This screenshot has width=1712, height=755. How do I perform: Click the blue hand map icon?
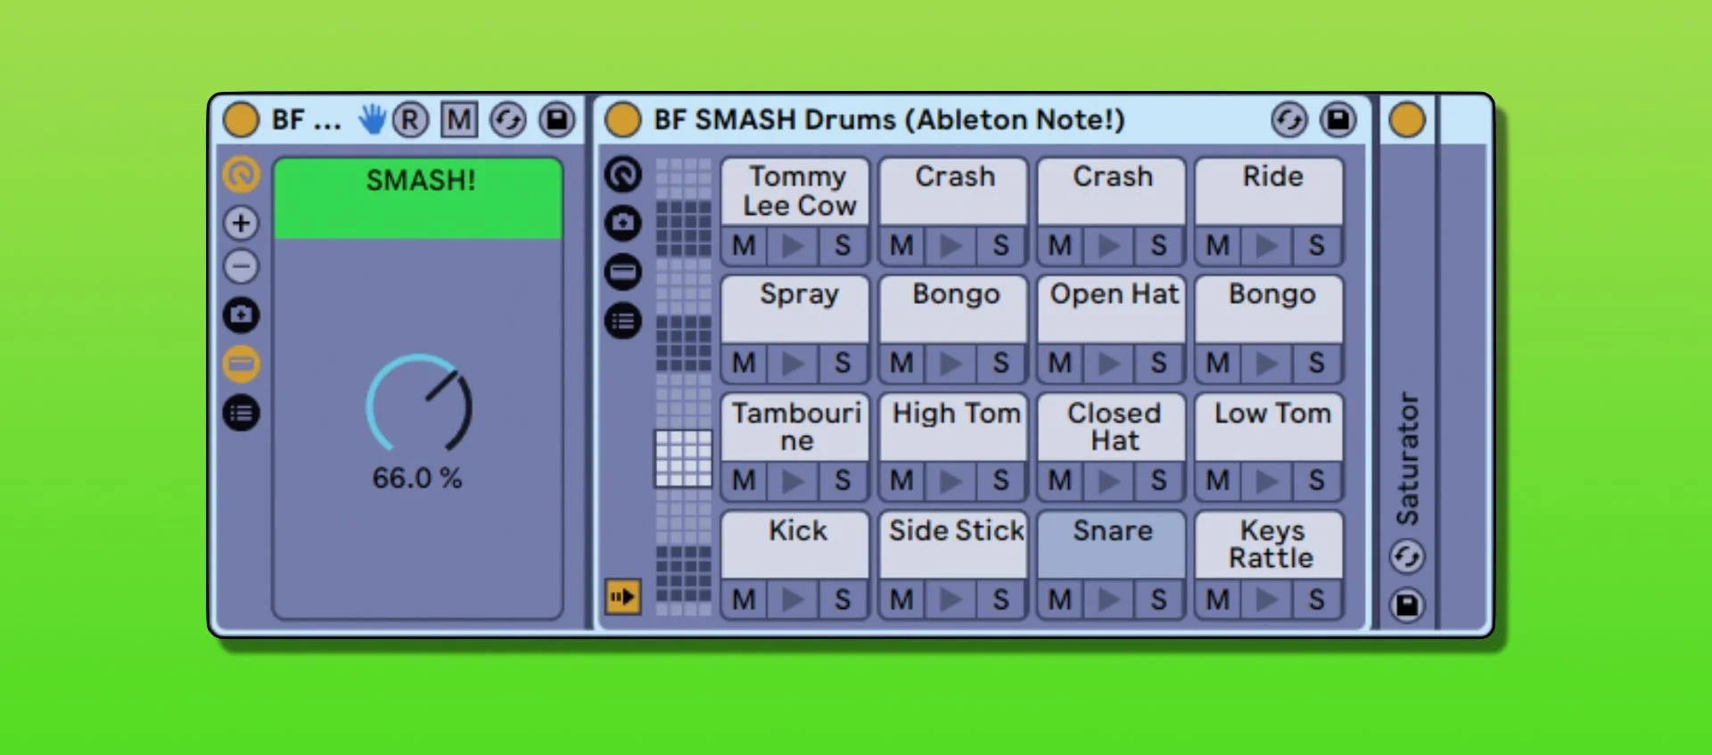pyautogui.click(x=372, y=119)
